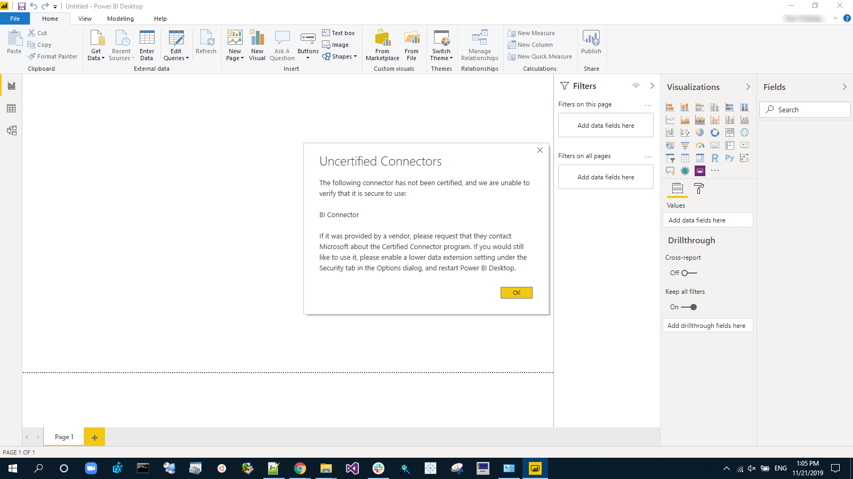Select the Page 1 tab
The width and height of the screenshot is (853, 479).
pyautogui.click(x=64, y=437)
